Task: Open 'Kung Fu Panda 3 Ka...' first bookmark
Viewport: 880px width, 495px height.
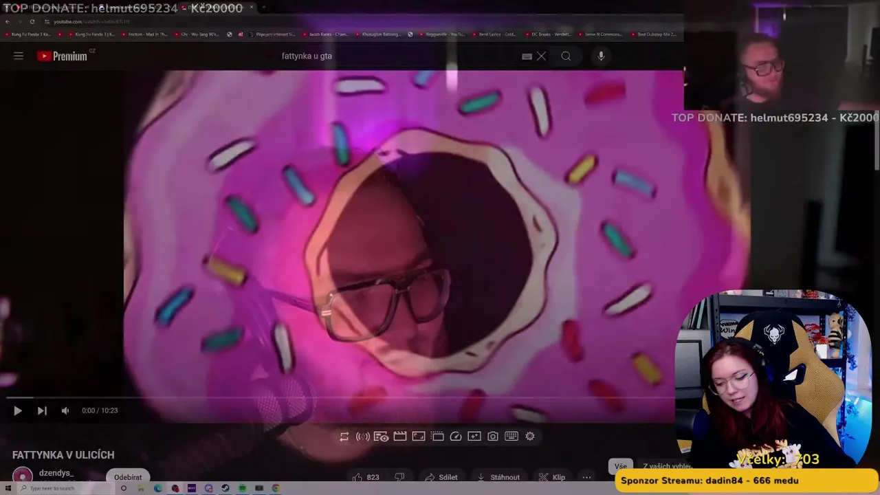Action: (x=27, y=34)
